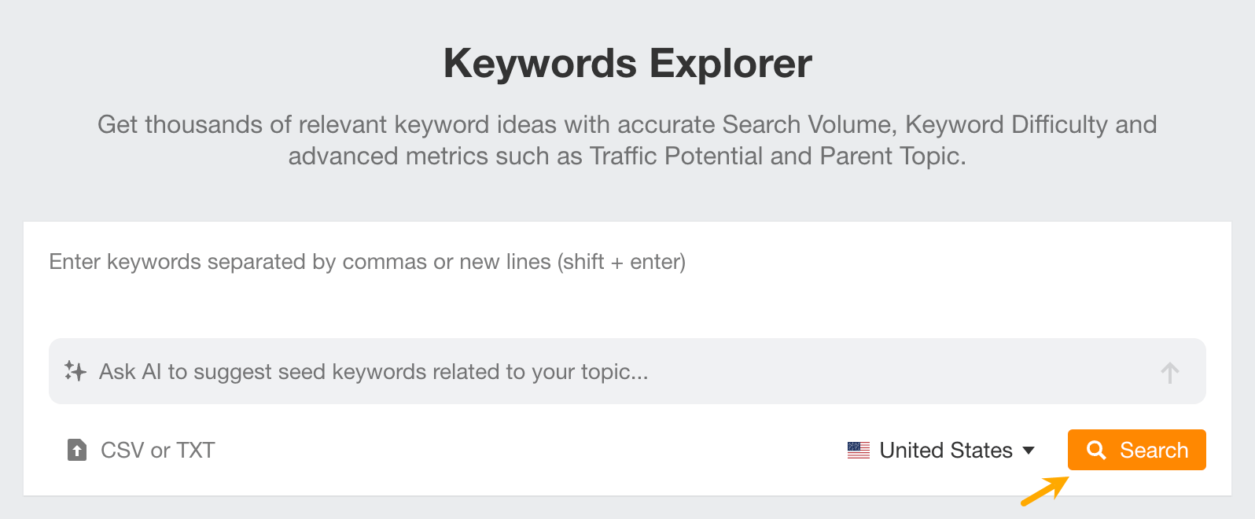Click the Keywords Explorer heading
The image size is (1255, 519).
click(627, 63)
